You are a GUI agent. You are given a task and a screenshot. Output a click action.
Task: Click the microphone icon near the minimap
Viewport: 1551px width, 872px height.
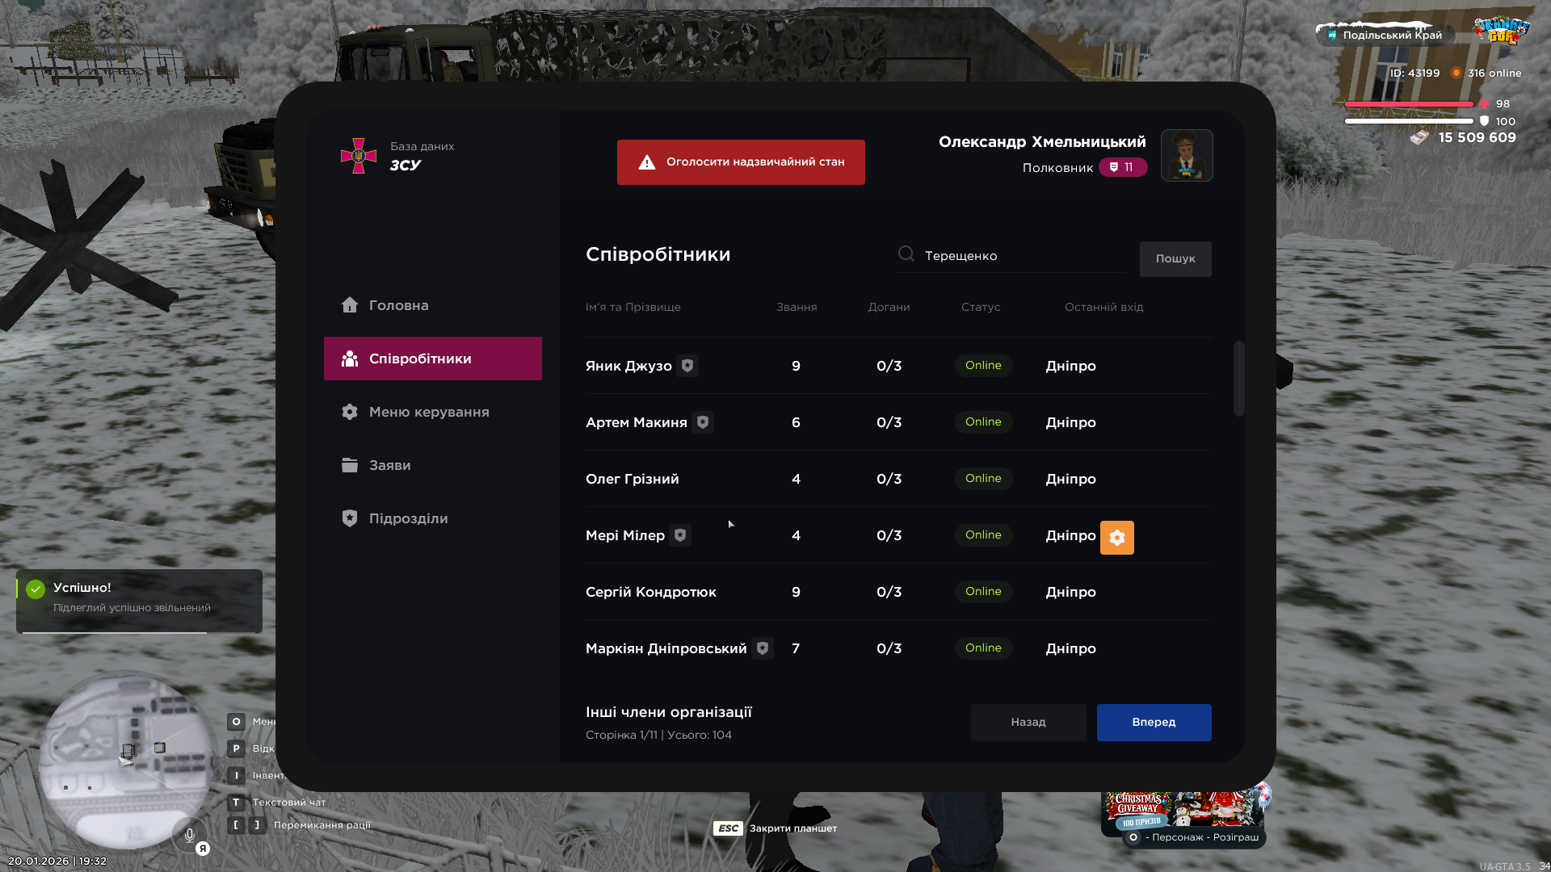[190, 835]
